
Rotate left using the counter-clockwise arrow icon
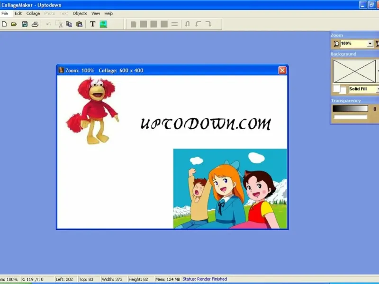pos(198,24)
